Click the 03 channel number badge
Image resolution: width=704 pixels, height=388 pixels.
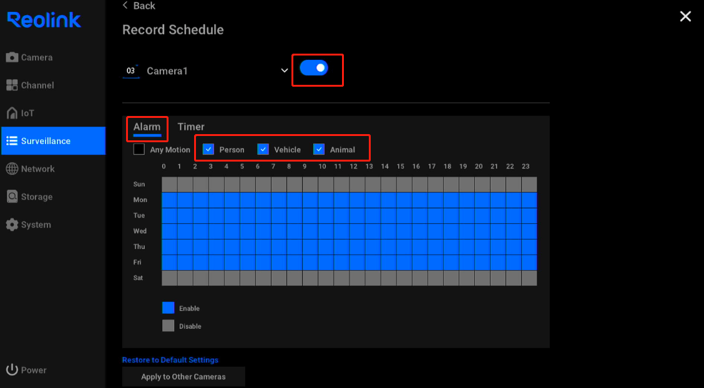coord(130,71)
